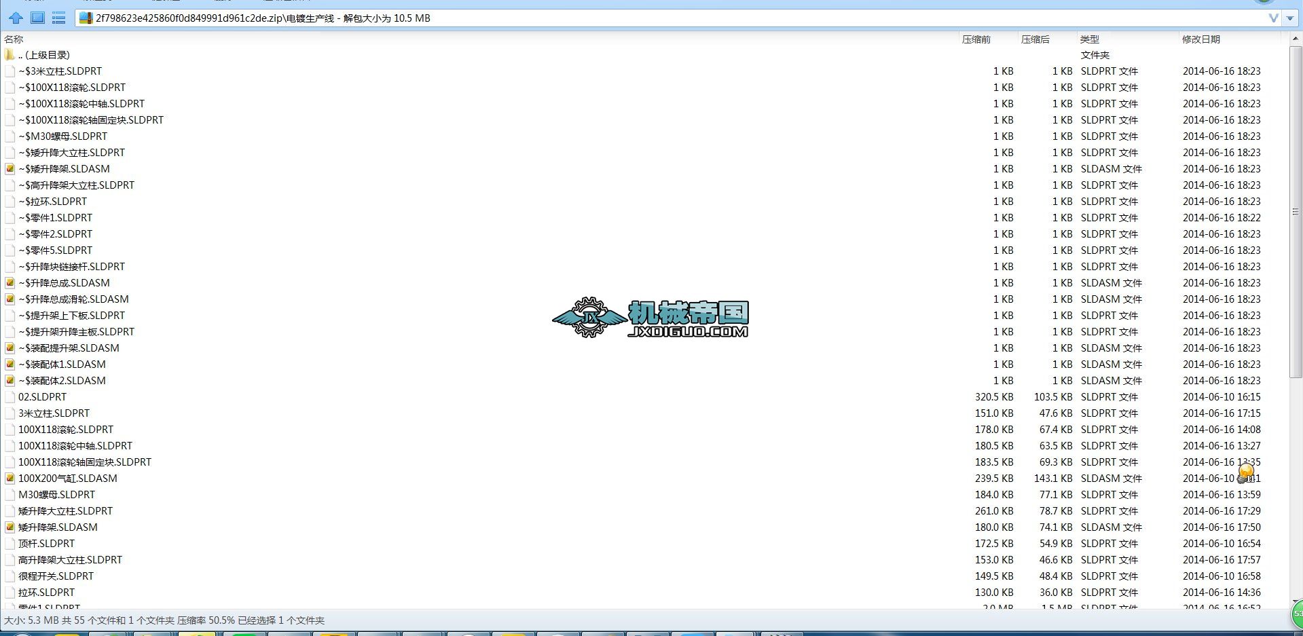Click the assembly icon of 矮升降架.SLDASM
The height and width of the screenshot is (636, 1303).
tap(10, 527)
